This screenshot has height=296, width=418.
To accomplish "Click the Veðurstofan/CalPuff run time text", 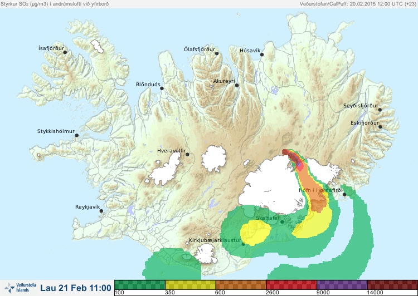I will (358, 4).
